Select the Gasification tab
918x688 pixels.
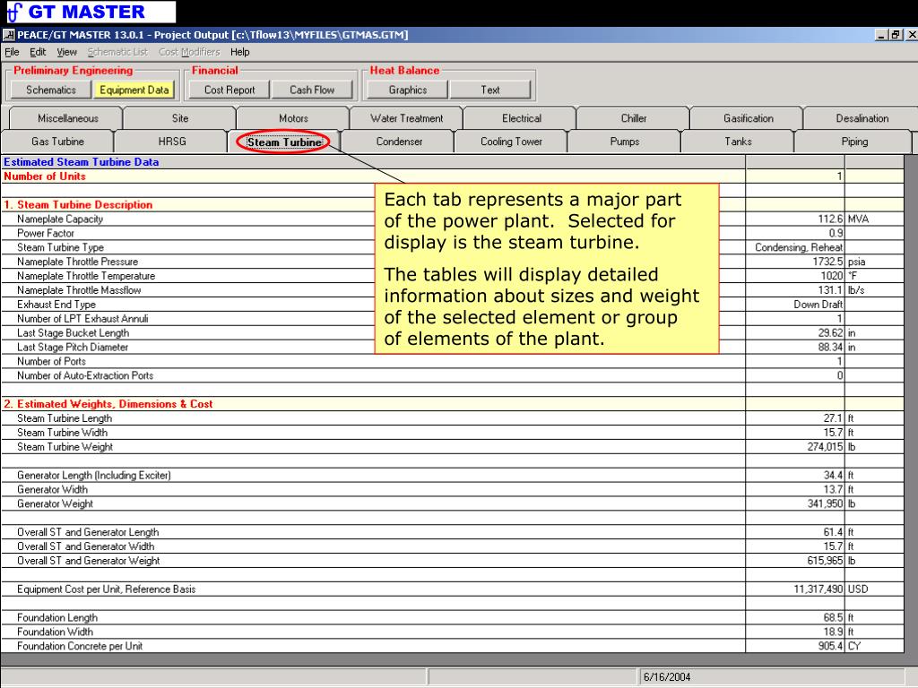[x=749, y=118]
